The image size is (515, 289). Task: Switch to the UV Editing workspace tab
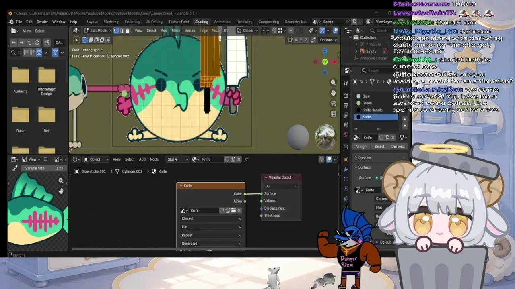point(154,22)
